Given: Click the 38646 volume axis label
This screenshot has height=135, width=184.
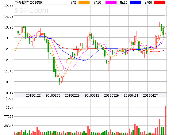Looking at the screenshot, I should [9, 126].
